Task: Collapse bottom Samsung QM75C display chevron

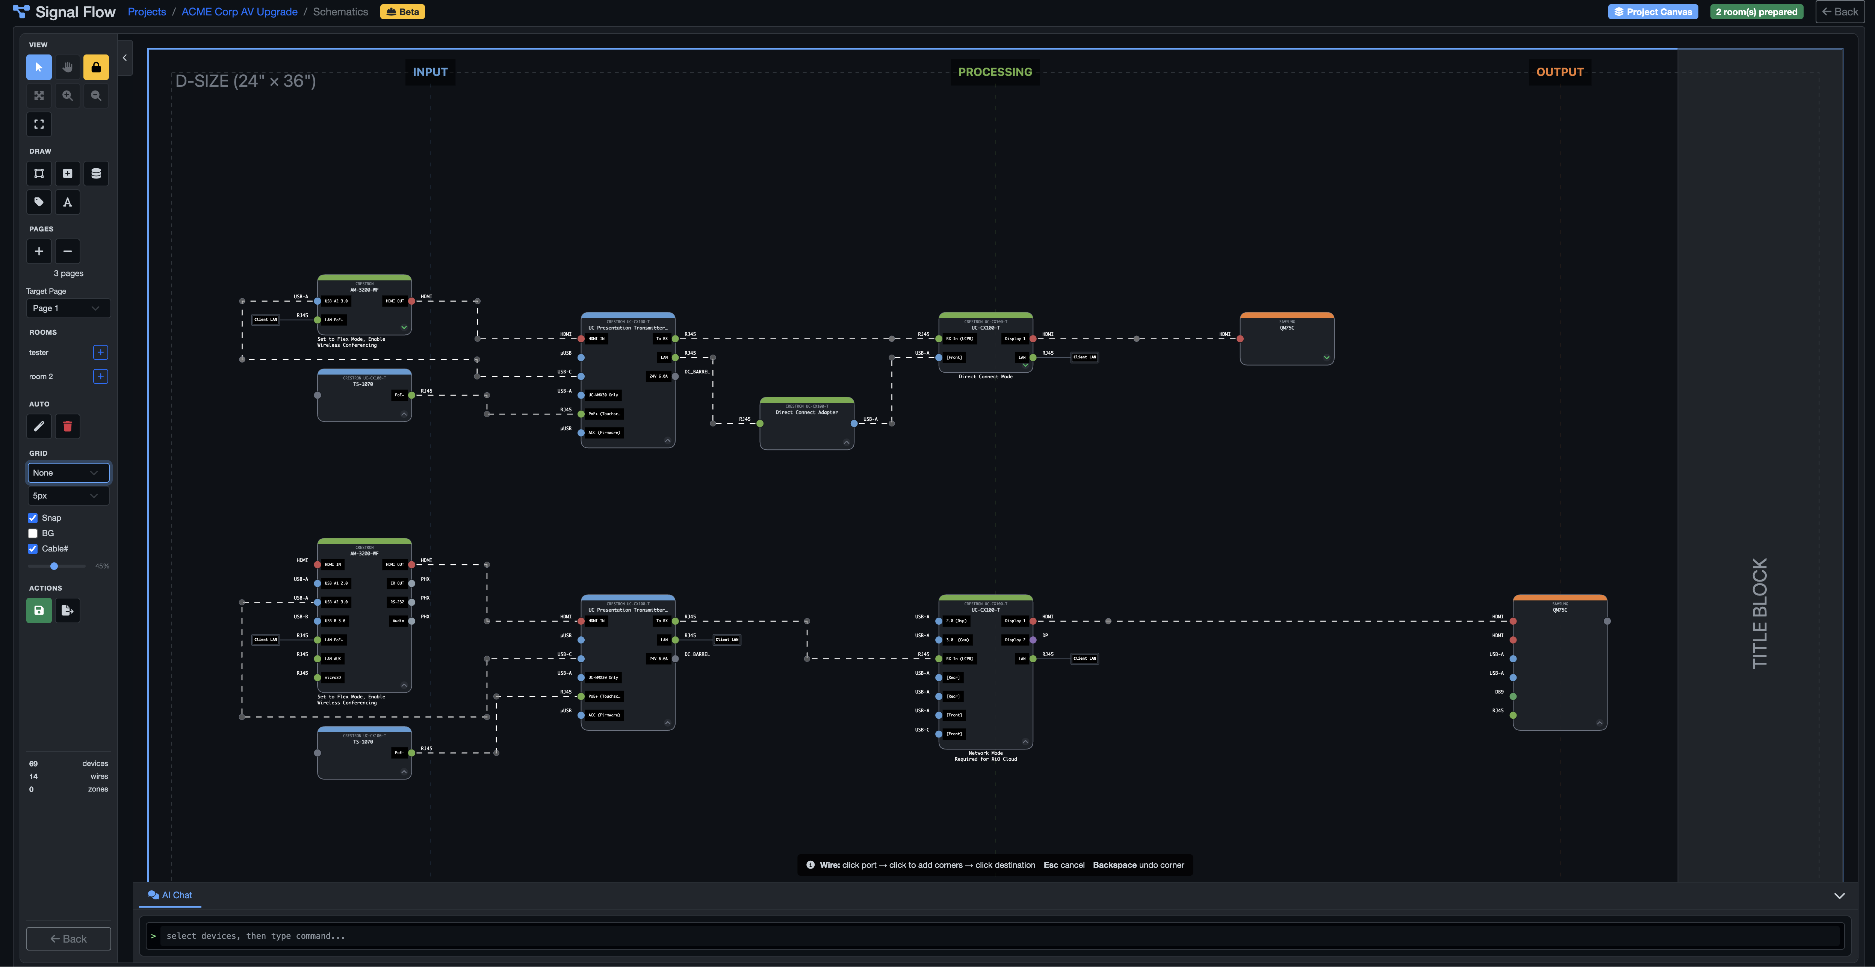Action: point(1599,722)
